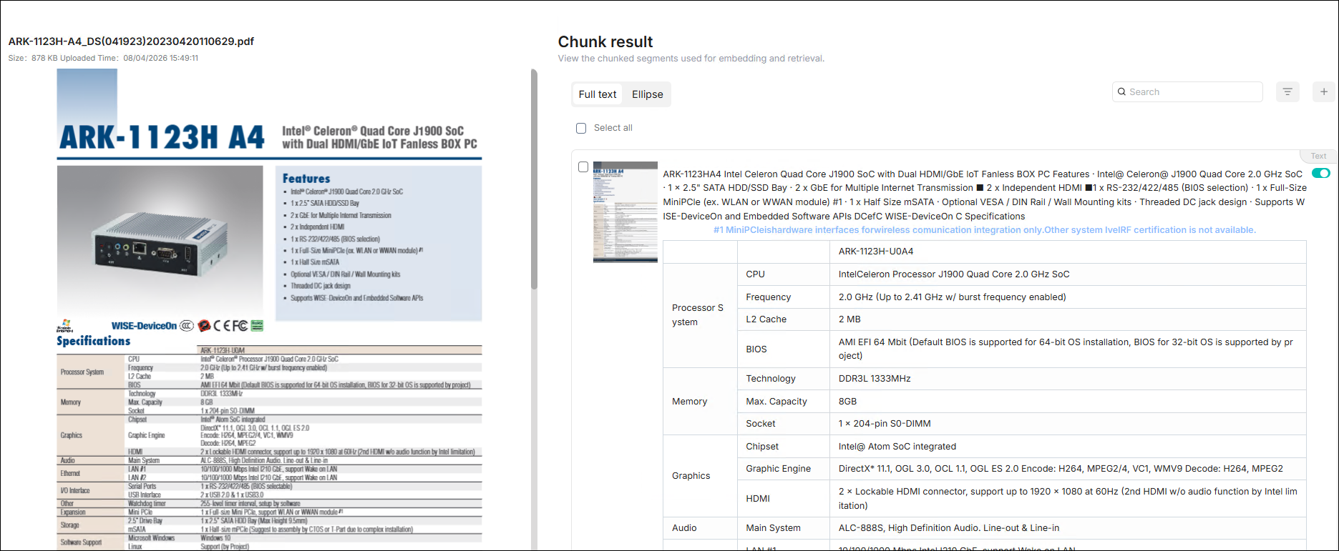Select the 'HDMI' row label in the chunk table
1339x551 pixels.
pos(784,499)
